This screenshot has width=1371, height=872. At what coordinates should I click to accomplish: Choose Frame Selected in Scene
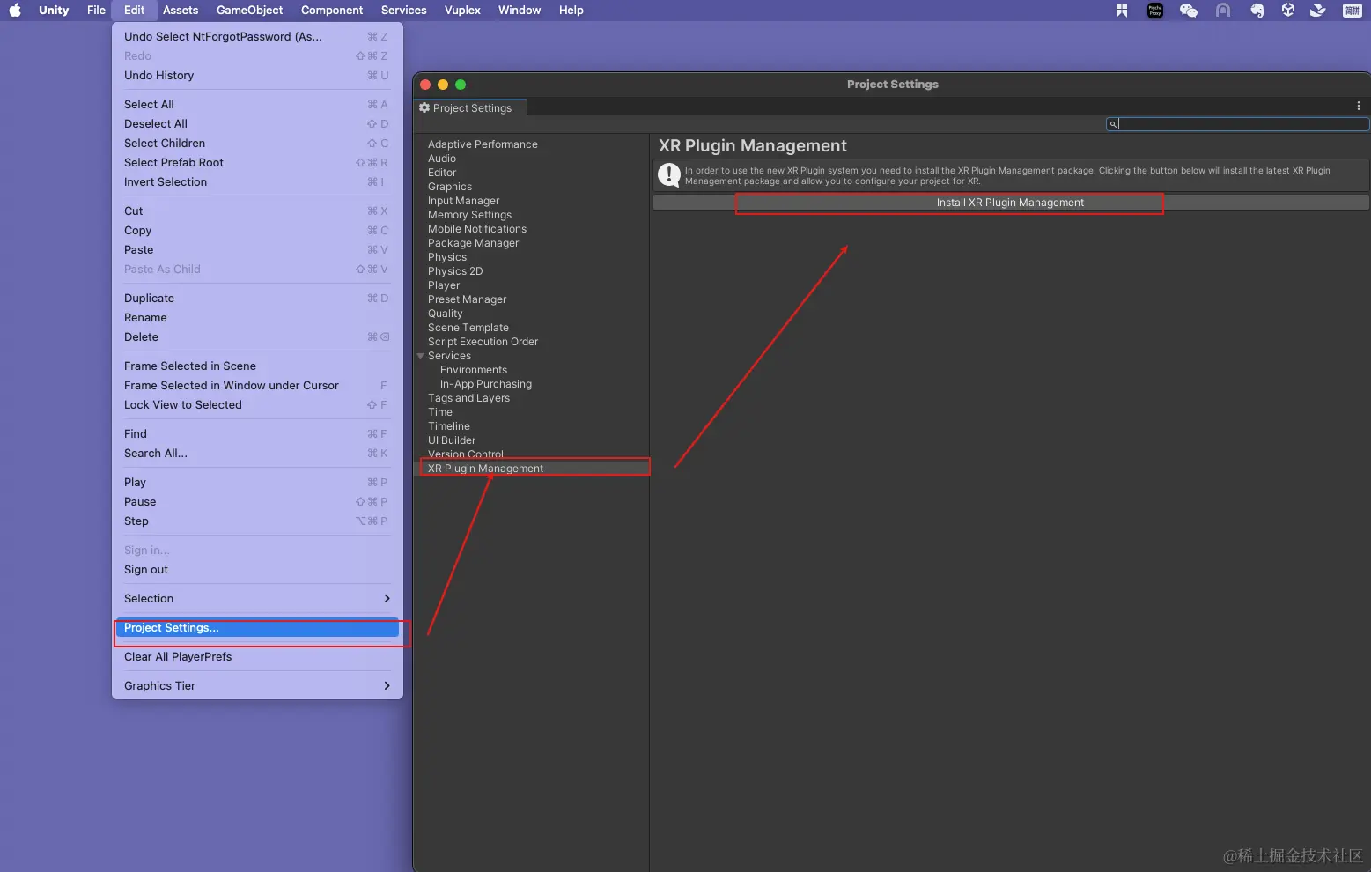coord(257,366)
